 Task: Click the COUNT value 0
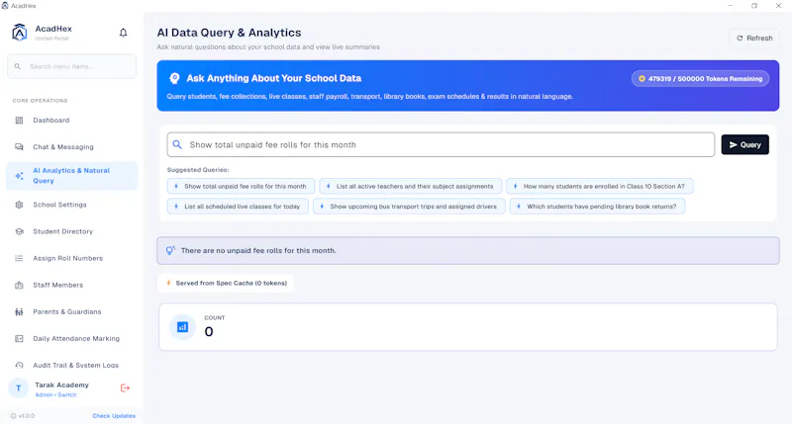click(x=209, y=332)
